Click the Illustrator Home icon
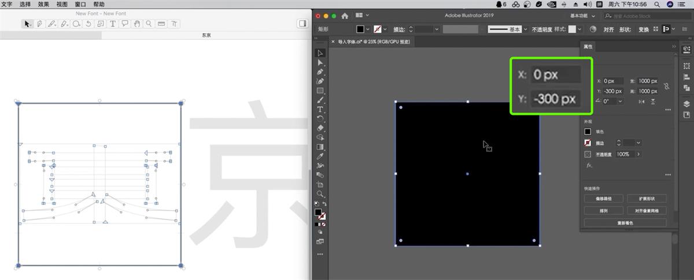Image resolution: width=694 pixels, height=280 pixels. [x=345, y=16]
